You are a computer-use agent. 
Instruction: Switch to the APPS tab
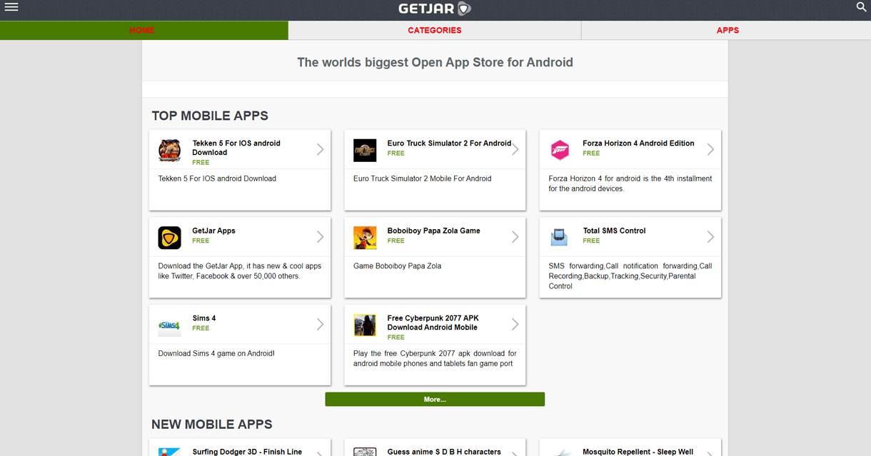pyautogui.click(x=727, y=30)
